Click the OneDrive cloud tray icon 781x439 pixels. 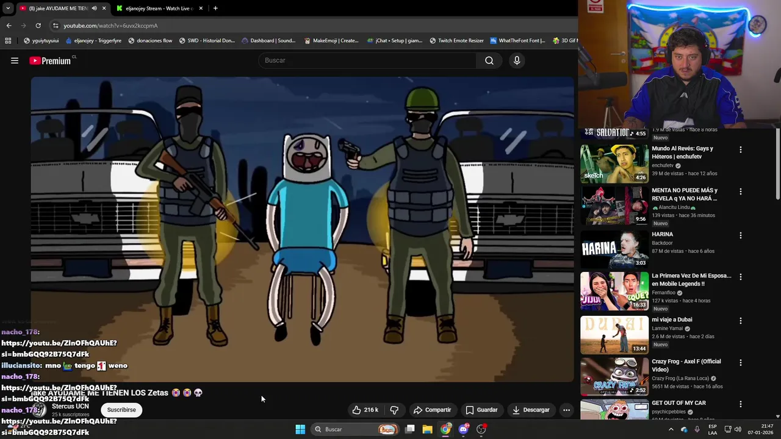click(x=684, y=429)
